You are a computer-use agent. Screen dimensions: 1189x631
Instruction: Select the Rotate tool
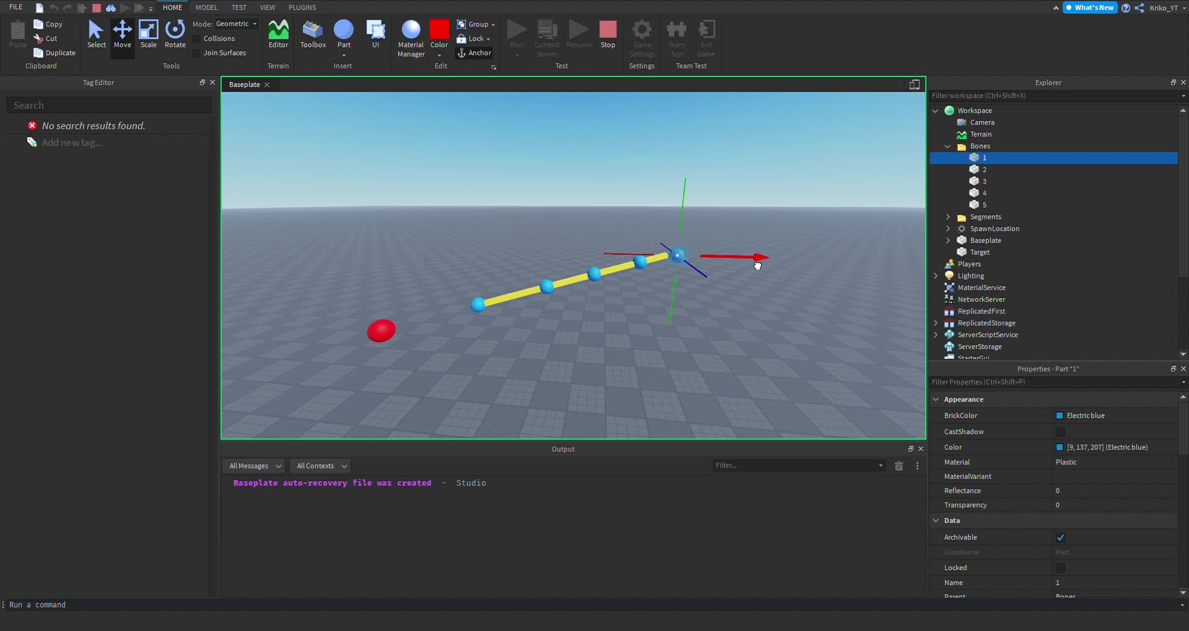click(175, 34)
